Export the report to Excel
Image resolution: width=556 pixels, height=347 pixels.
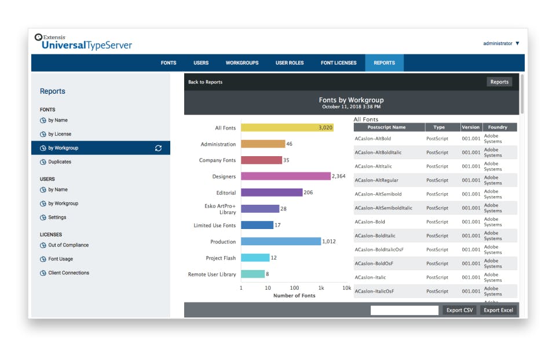(498, 310)
